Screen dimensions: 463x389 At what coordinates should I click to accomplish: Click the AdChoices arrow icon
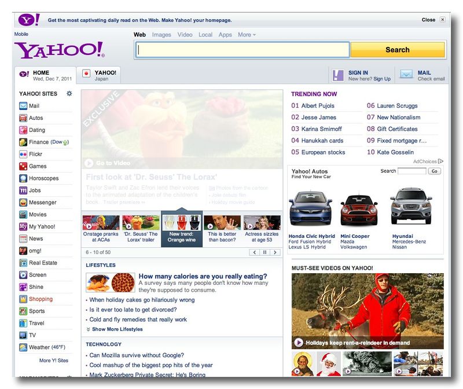click(440, 162)
